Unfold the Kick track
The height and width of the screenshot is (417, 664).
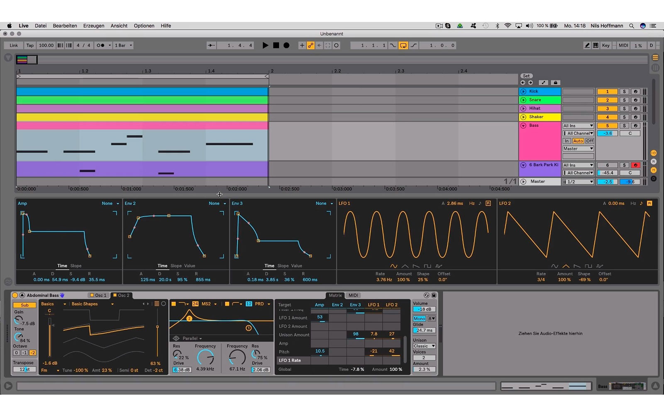pos(523,92)
